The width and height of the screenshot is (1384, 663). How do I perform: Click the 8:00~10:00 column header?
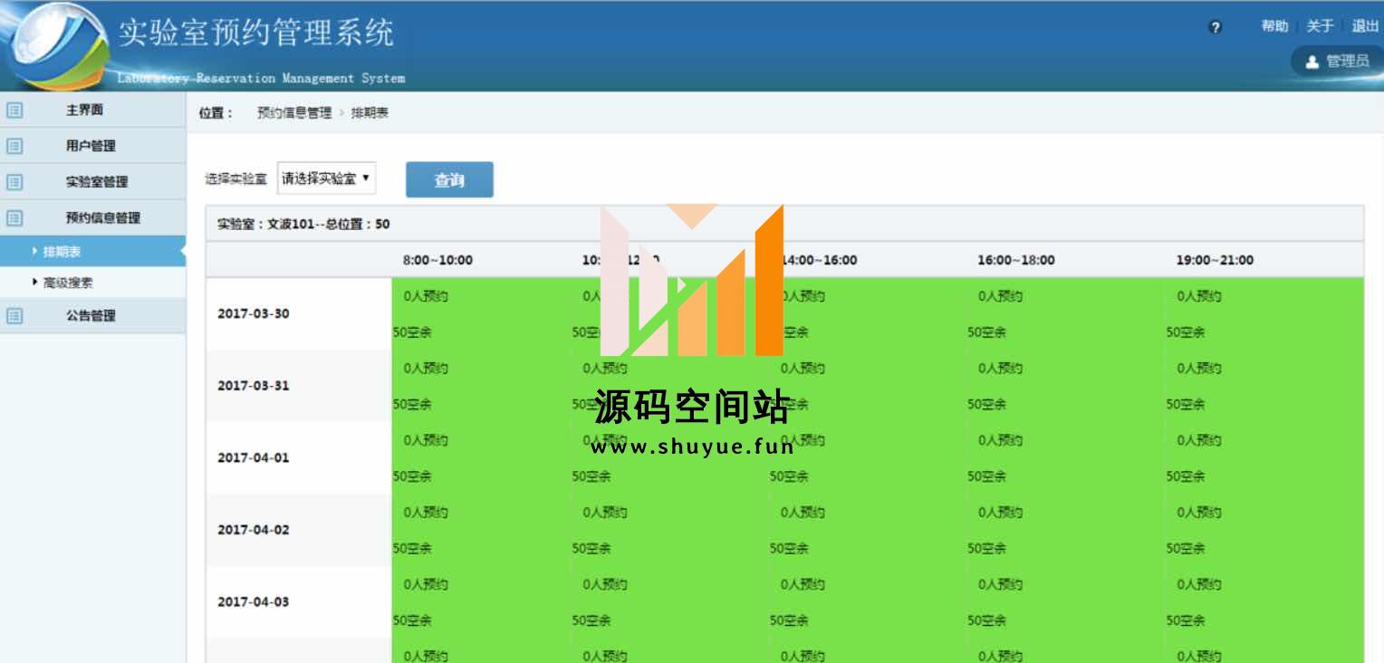(437, 260)
